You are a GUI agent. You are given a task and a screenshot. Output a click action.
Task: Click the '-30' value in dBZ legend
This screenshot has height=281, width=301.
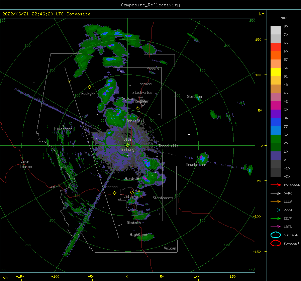(287, 176)
